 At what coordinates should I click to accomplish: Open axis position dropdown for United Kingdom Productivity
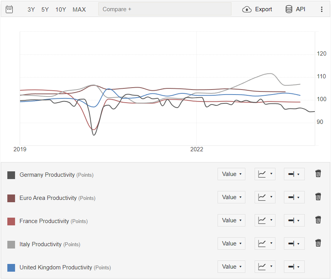[294, 267]
